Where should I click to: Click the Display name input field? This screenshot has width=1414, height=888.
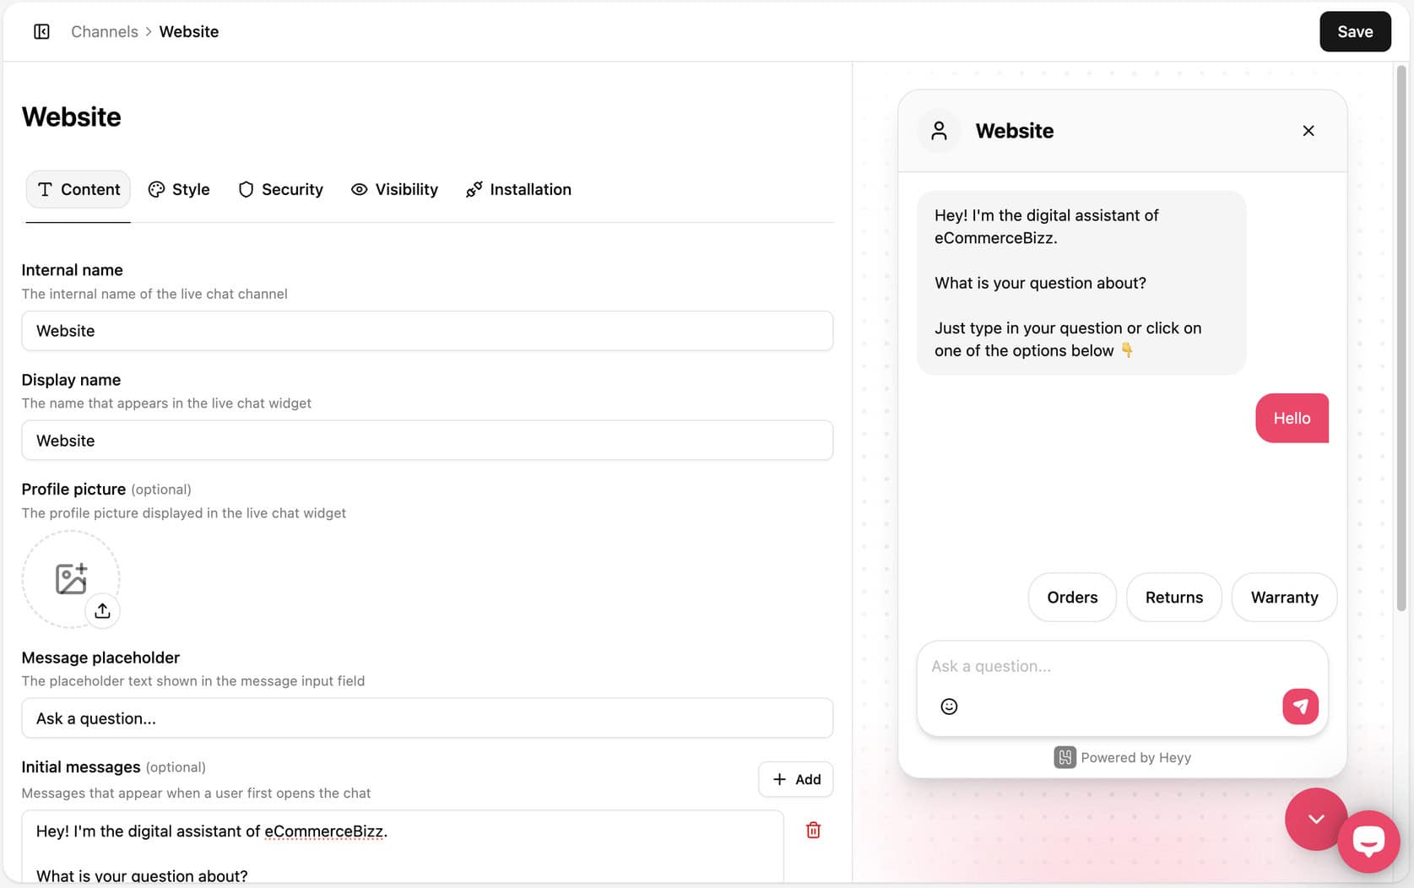click(x=427, y=441)
